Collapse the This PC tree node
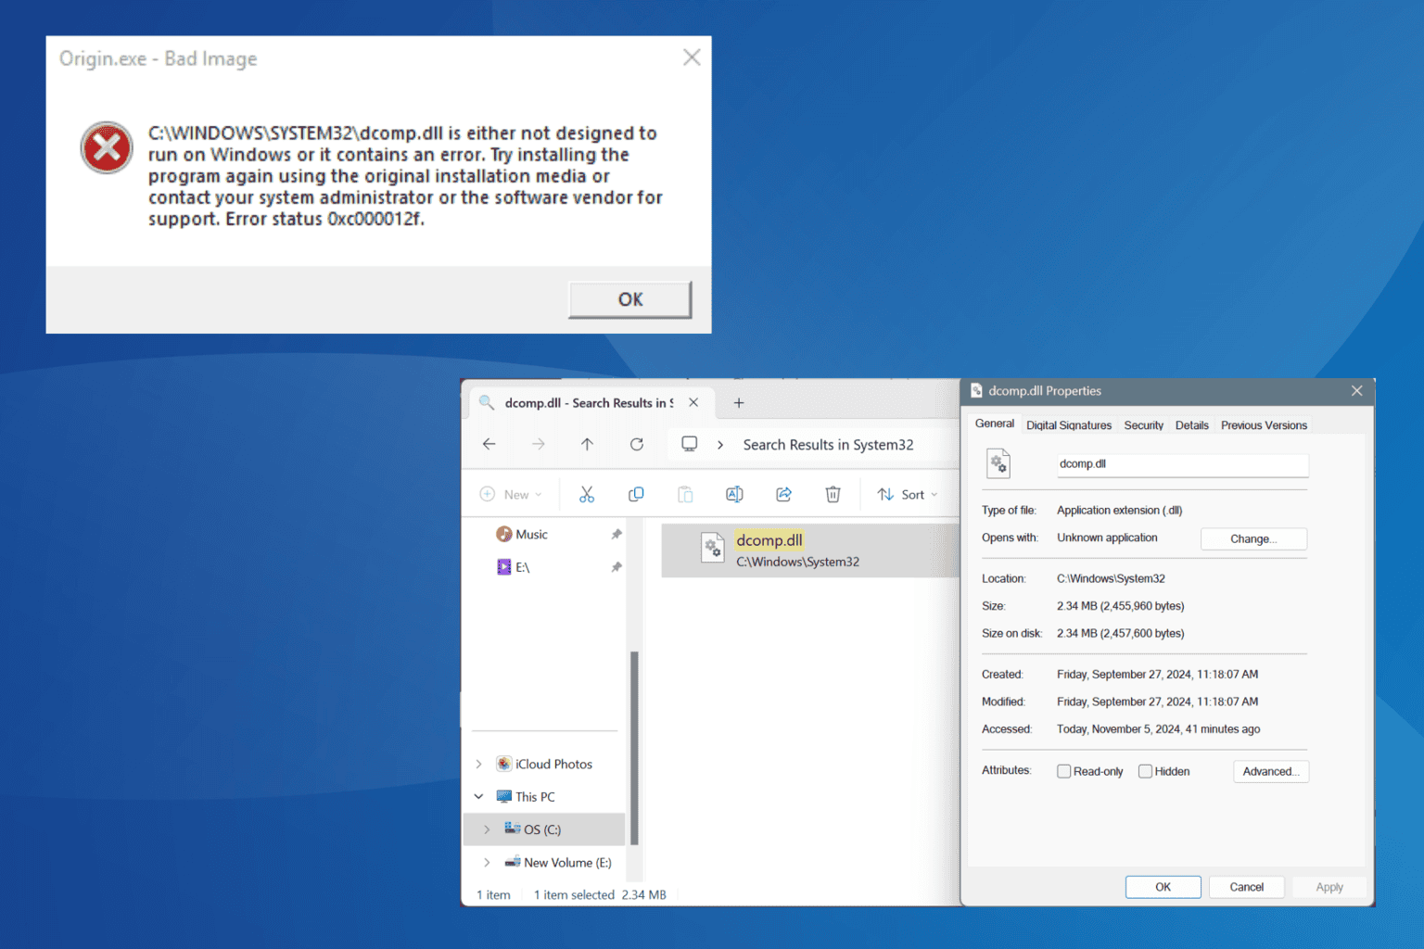Image resolution: width=1424 pixels, height=949 pixels. [x=478, y=796]
